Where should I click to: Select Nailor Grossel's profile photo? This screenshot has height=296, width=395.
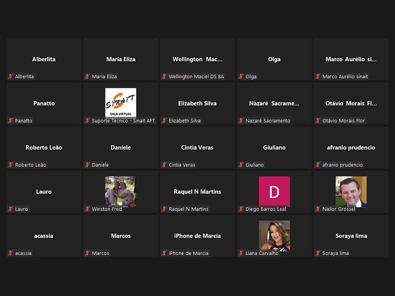click(351, 191)
